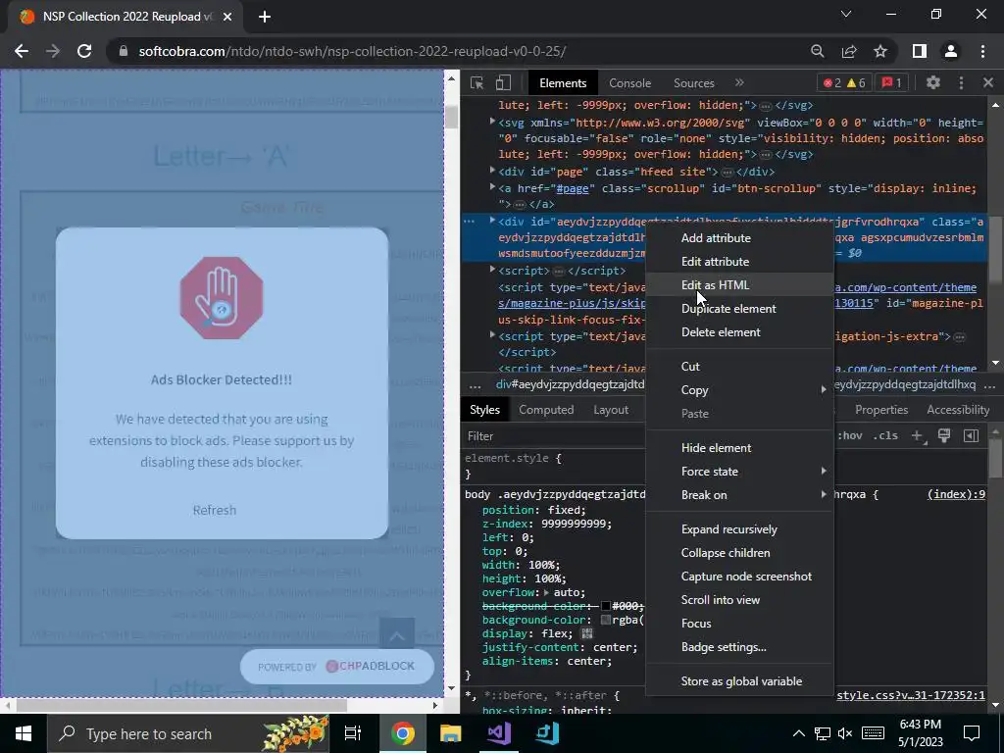This screenshot has height=753, width=1004.
Task: Expand the btn-scrollup anchor node
Action: coord(492,187)
